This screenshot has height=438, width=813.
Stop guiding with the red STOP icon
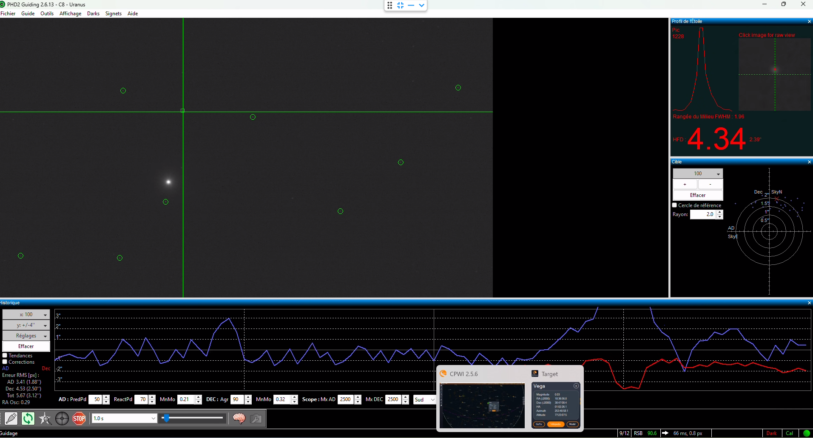click(x=79, y=418)
